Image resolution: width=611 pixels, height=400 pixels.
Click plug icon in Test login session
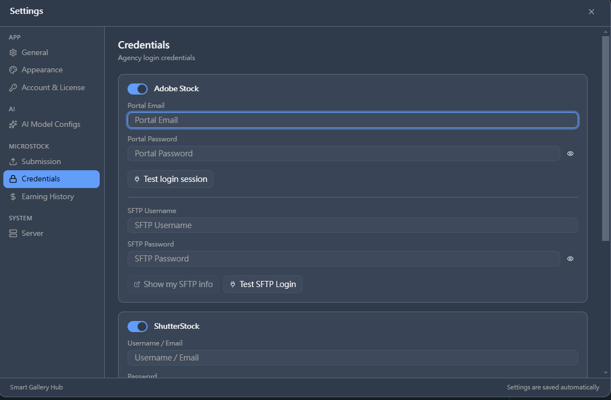click(x=137, y=179)
